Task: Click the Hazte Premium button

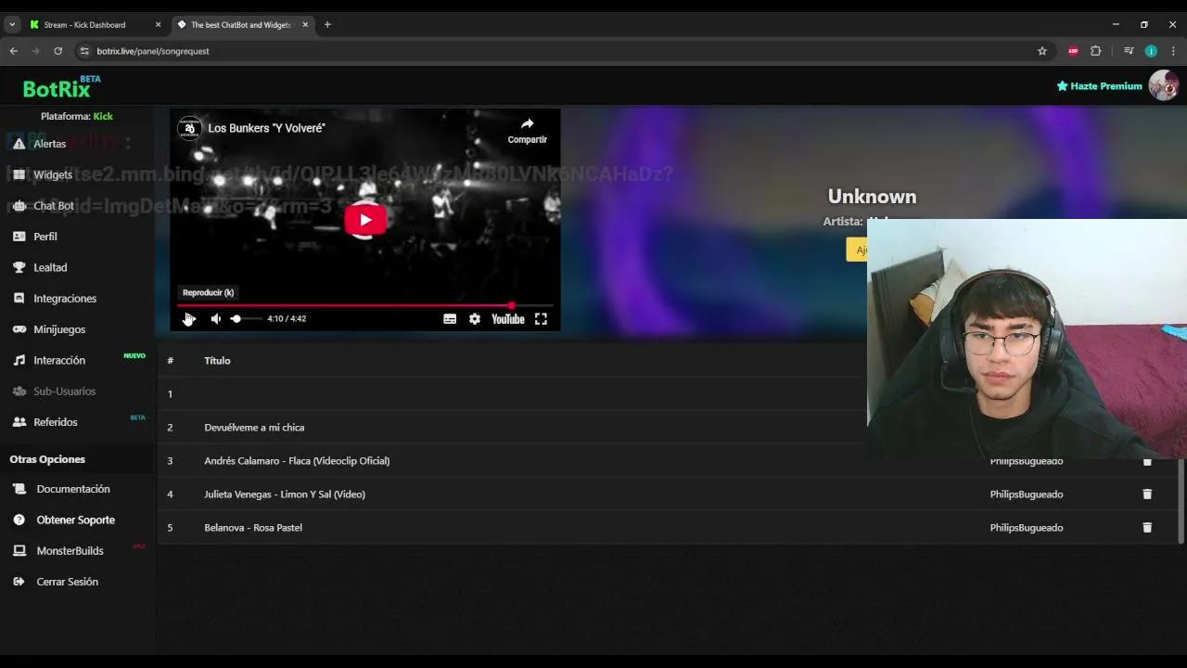Action: pos(1099,85)
